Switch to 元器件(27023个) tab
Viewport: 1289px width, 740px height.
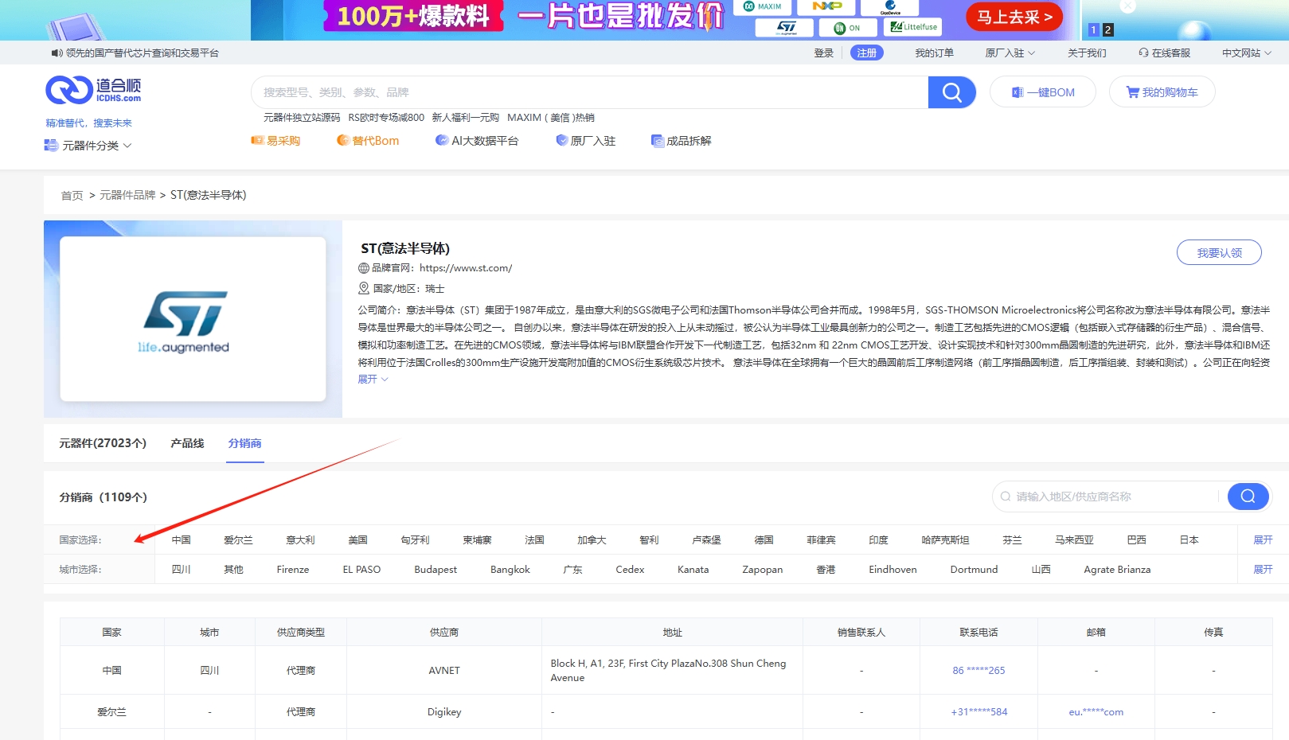coord(103,443)
